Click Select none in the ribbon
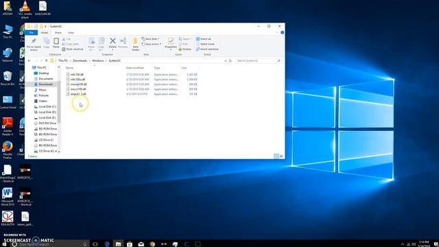439x247 pixels. pyautogui.click(x=205, y=44)
